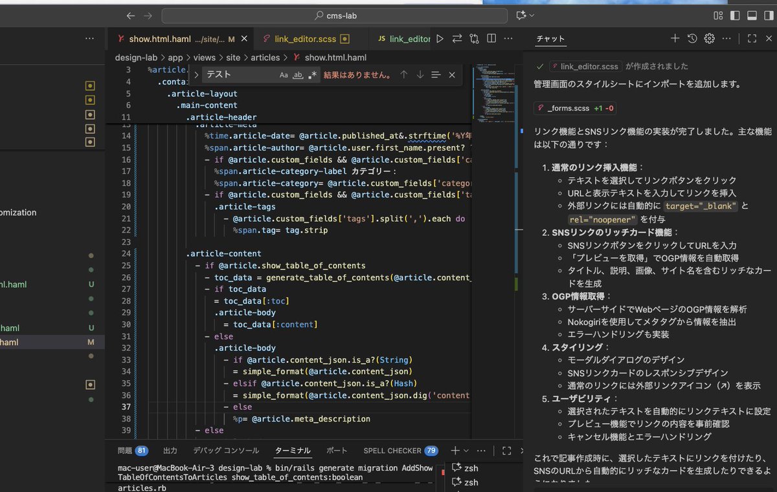Open the Copilot chat icon beside the search bar
This screenshot has height=492, width=777.
521,16
